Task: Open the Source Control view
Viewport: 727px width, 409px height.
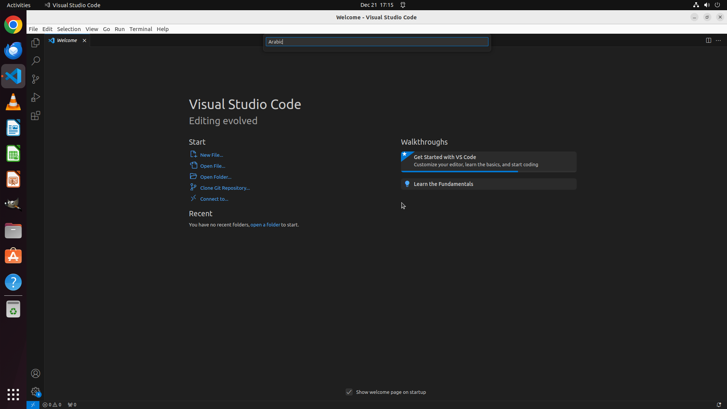Action: [36, 79]
